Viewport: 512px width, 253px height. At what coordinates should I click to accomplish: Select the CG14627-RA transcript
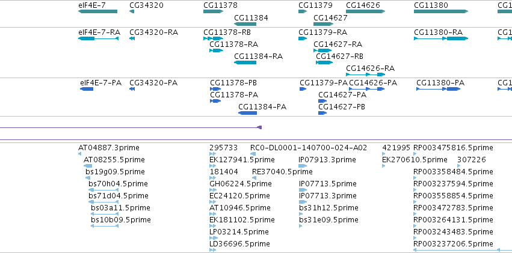click(322, 50)
